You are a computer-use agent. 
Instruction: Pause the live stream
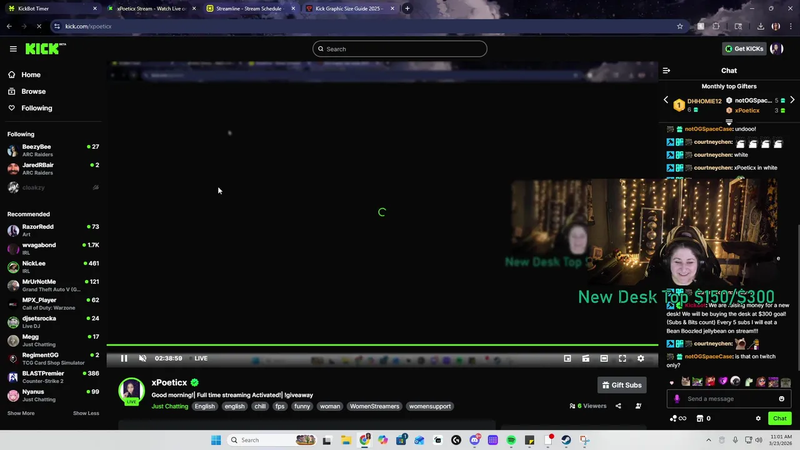[x=124, y=358]
